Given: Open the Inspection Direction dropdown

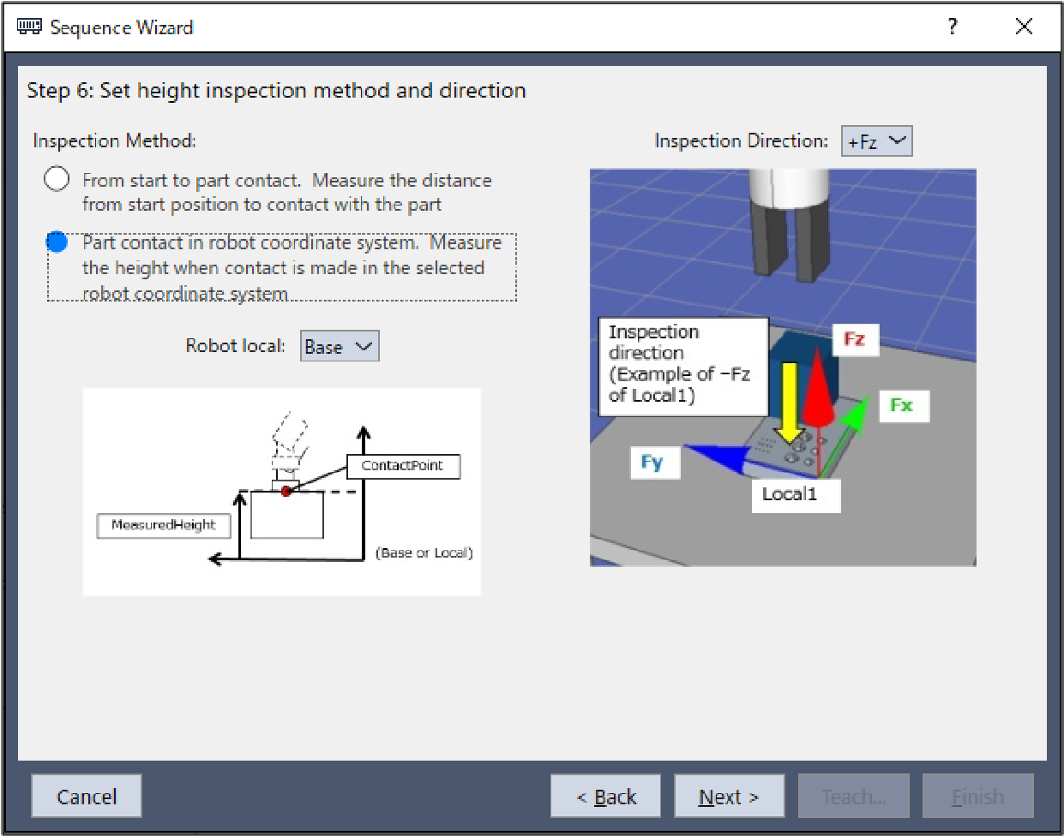Looking at the screenshot, I should [x=876, y=141].
